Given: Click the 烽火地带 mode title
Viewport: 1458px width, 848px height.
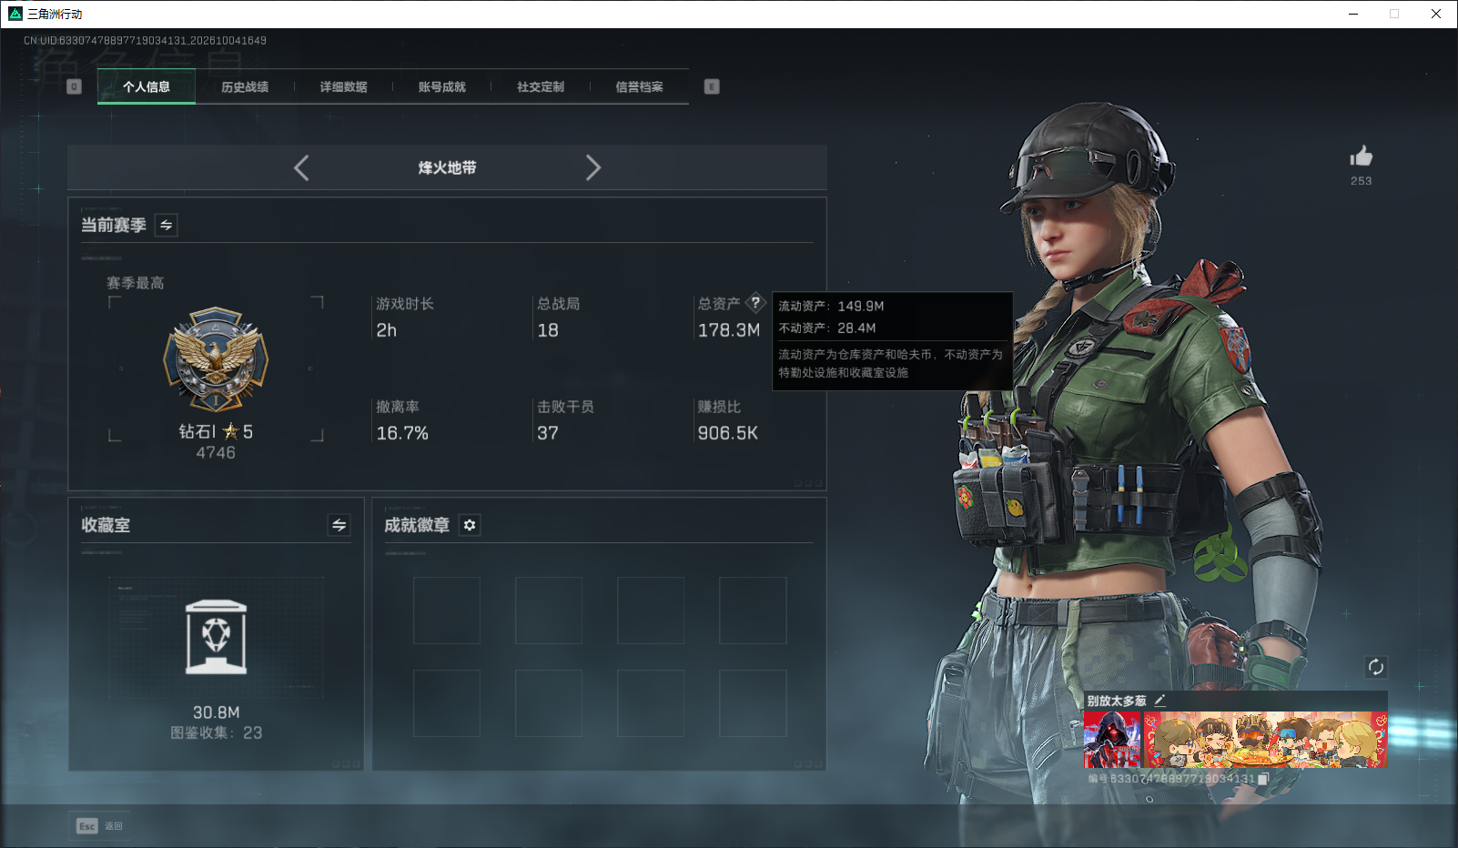Looking at the screenshot, I should [447, 167].
